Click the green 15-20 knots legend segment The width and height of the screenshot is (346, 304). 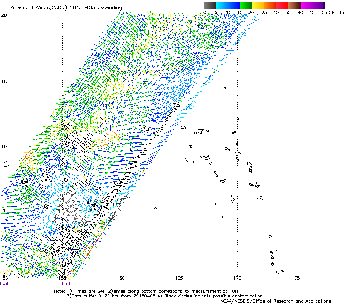(246, 6)
